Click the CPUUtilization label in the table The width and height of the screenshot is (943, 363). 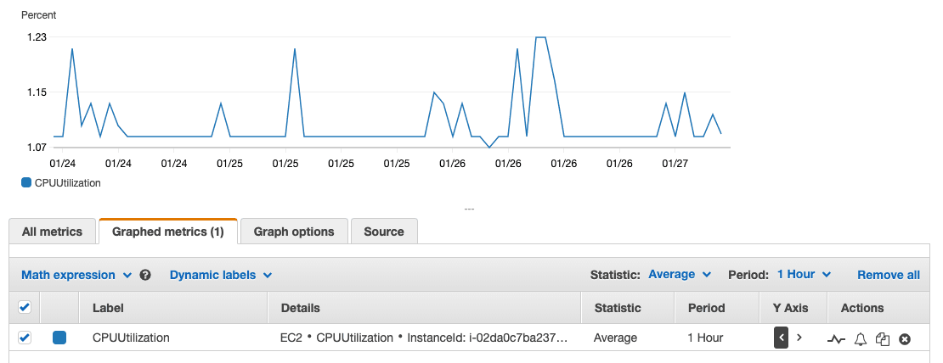[x=131, y=338]
